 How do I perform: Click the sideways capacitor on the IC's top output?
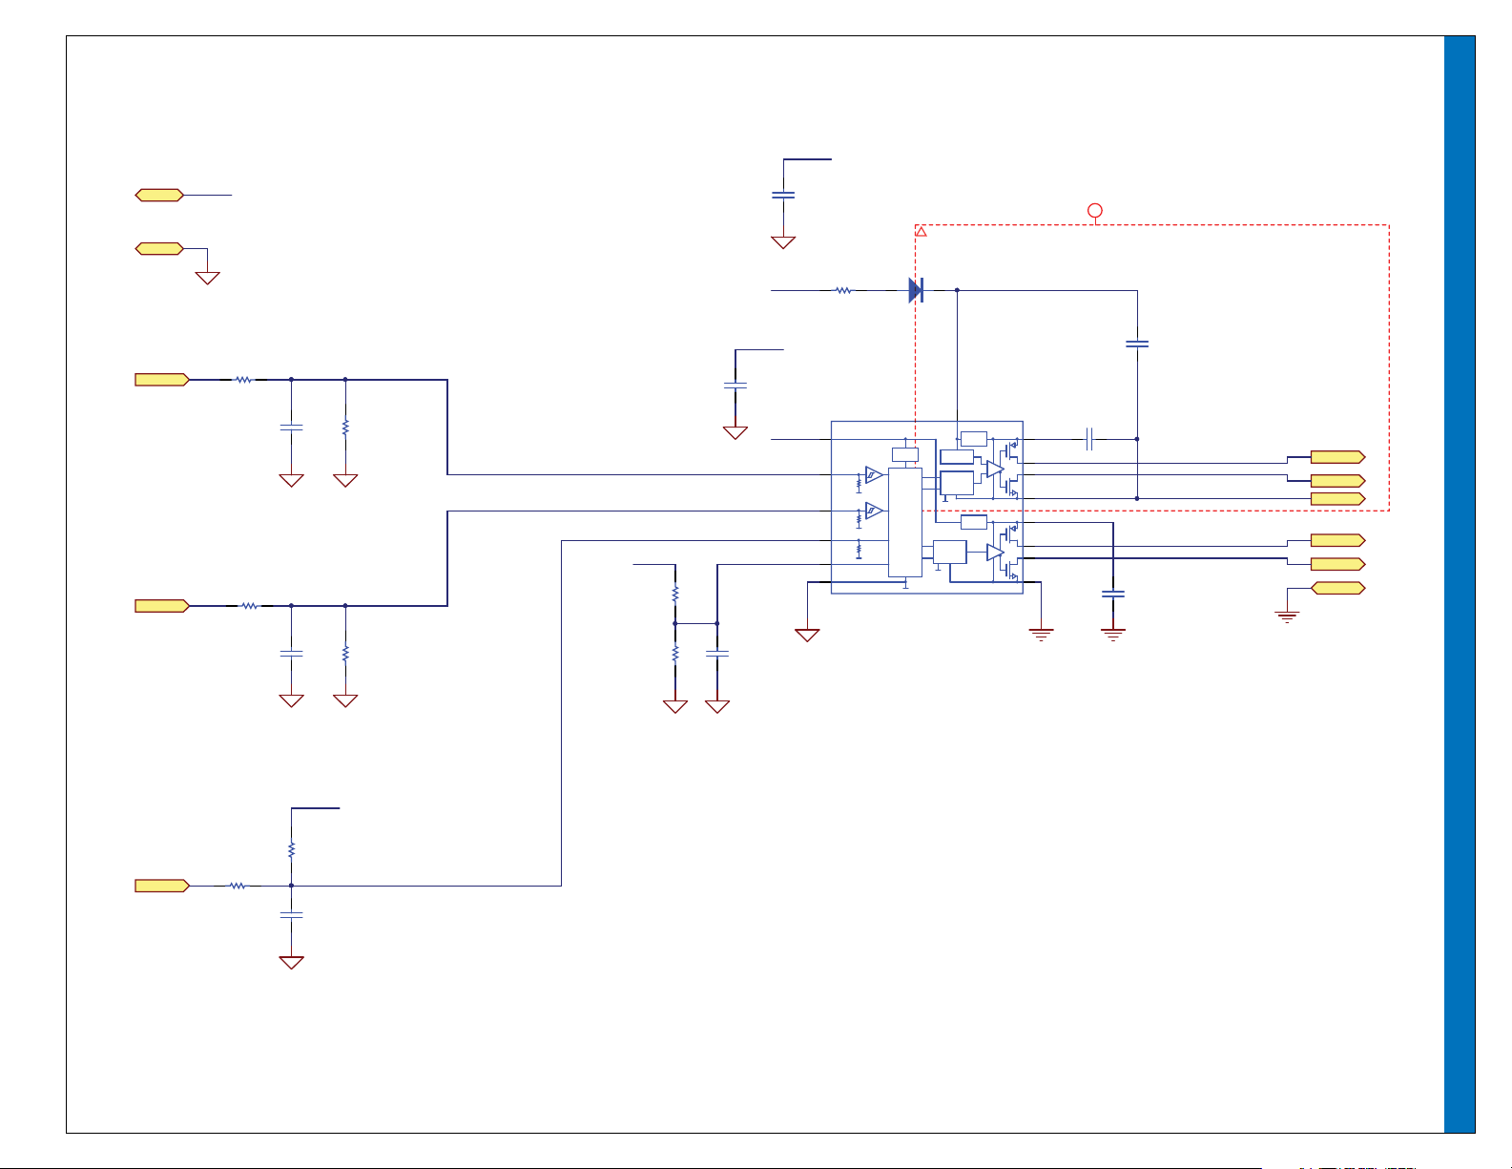[x=1089, y=439]
